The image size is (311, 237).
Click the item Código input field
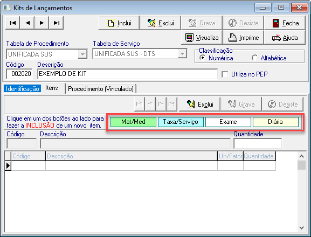point(22,143)
